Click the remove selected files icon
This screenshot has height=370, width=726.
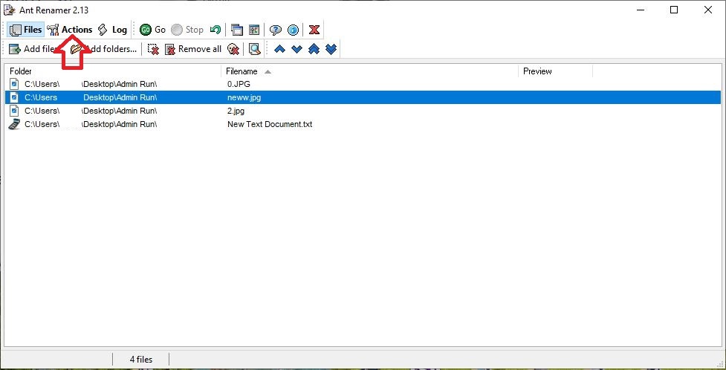tap(153, 49)
